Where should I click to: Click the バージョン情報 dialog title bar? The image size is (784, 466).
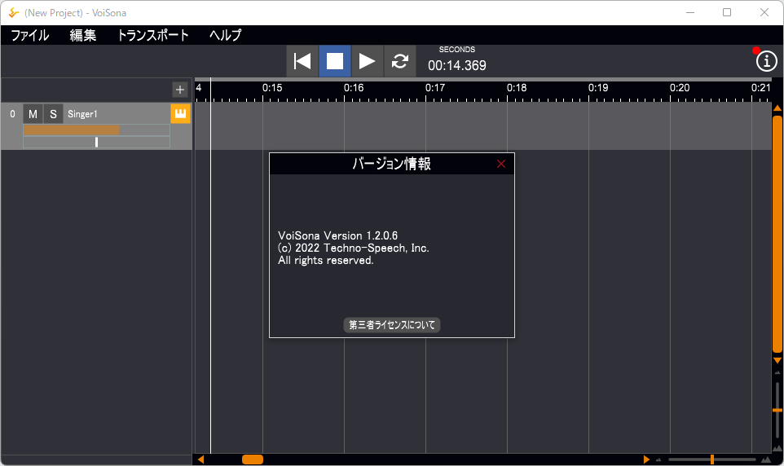click(392, 164)
